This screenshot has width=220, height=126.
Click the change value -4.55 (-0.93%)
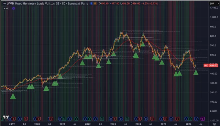[149, 4]
